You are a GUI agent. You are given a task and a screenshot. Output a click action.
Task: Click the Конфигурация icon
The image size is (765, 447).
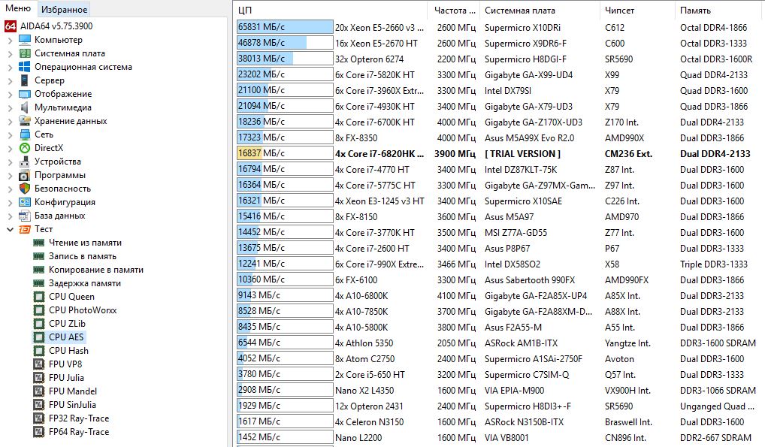(24, 202)
